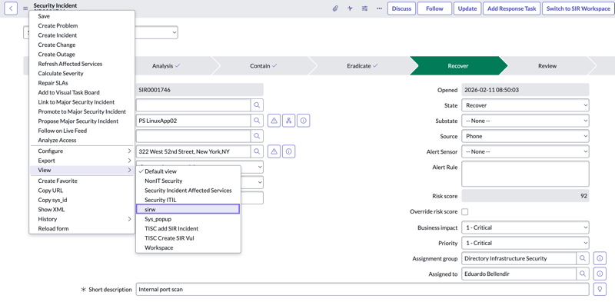
Task: Select the Contain stage in process flow
Action: point(264,66)
